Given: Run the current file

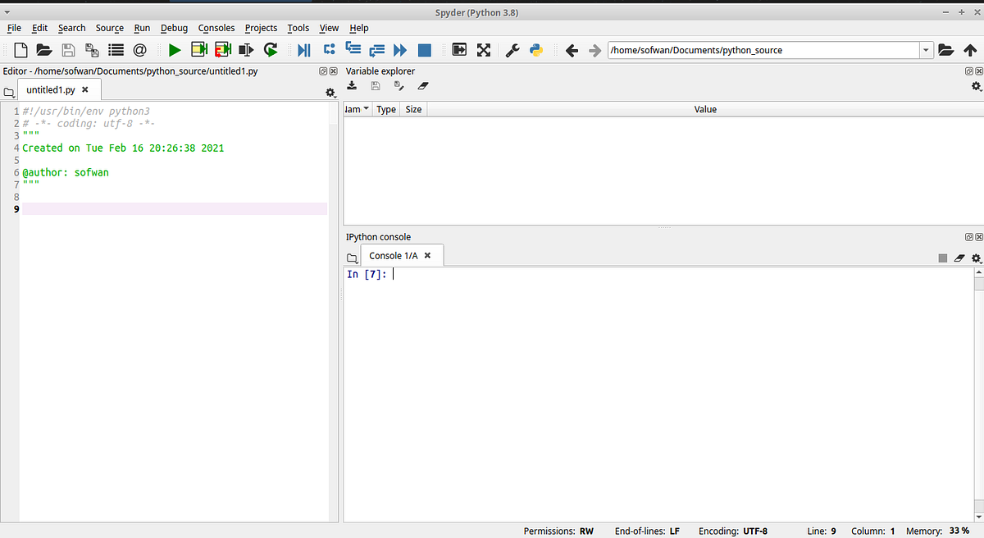Looking at the screenshot, I should [x=174, y=49].
